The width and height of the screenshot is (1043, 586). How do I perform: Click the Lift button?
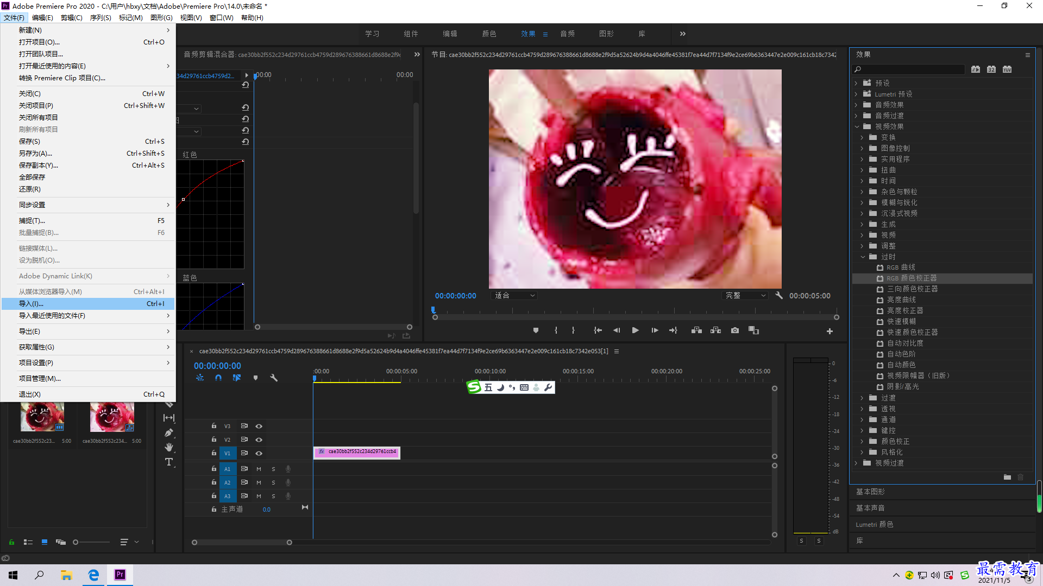[x=696, y=330]
